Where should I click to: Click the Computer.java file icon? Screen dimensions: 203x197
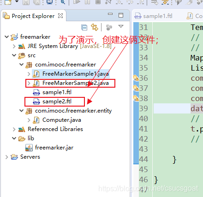click(x=36, y=120)
